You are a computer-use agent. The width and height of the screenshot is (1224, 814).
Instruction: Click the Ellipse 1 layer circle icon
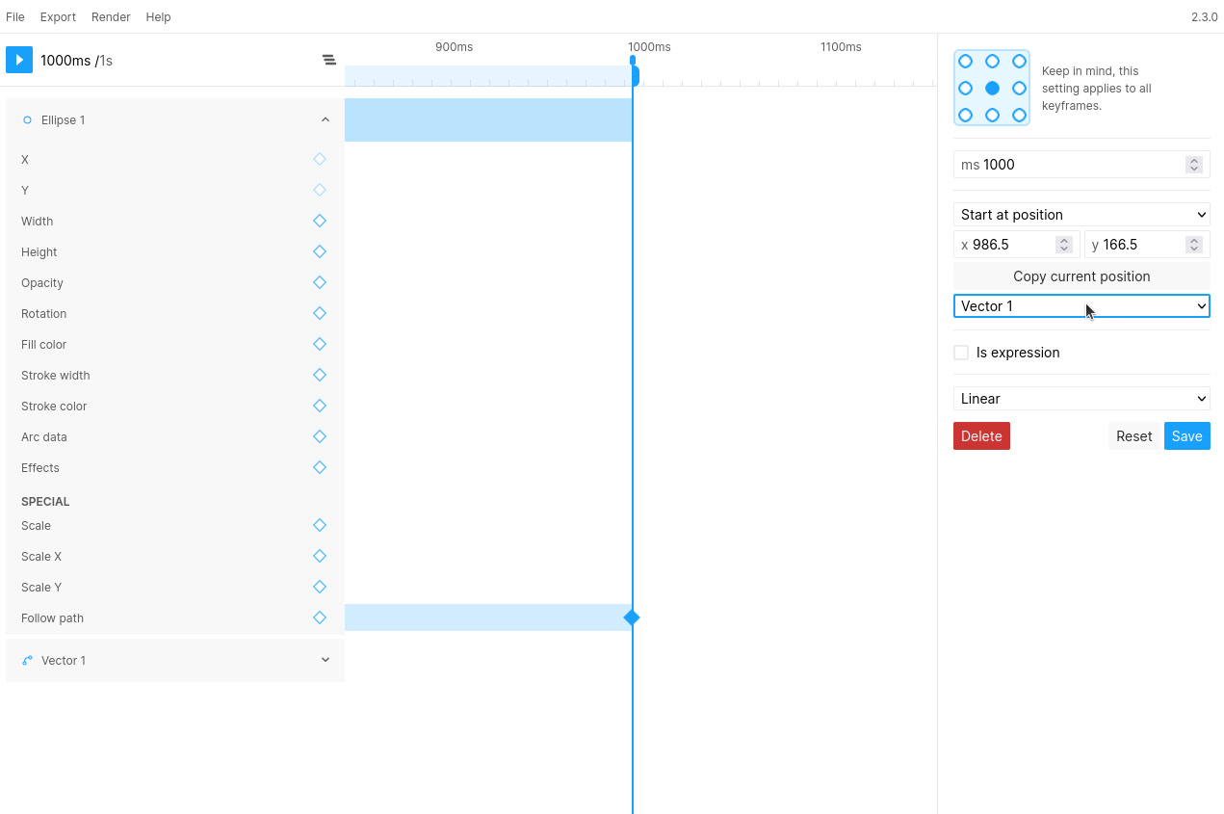click(x=27, y=120)
